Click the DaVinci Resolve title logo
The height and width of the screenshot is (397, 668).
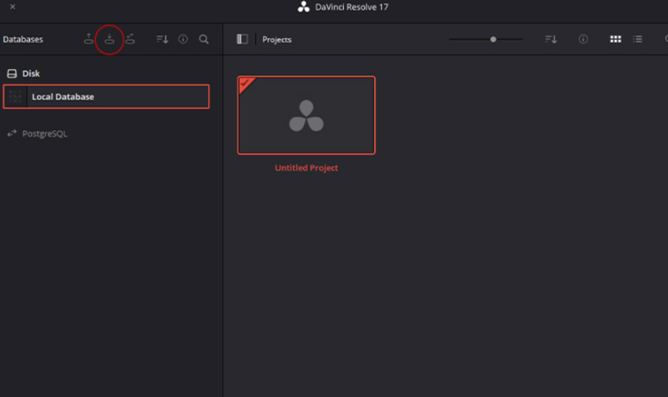[x=304, y=7]
